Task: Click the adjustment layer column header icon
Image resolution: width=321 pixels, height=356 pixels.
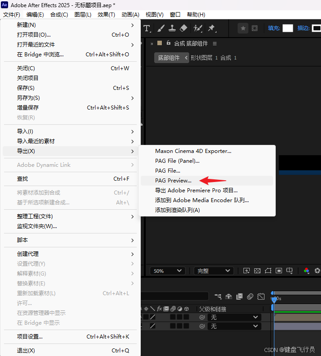Action: tap(180, 309)
